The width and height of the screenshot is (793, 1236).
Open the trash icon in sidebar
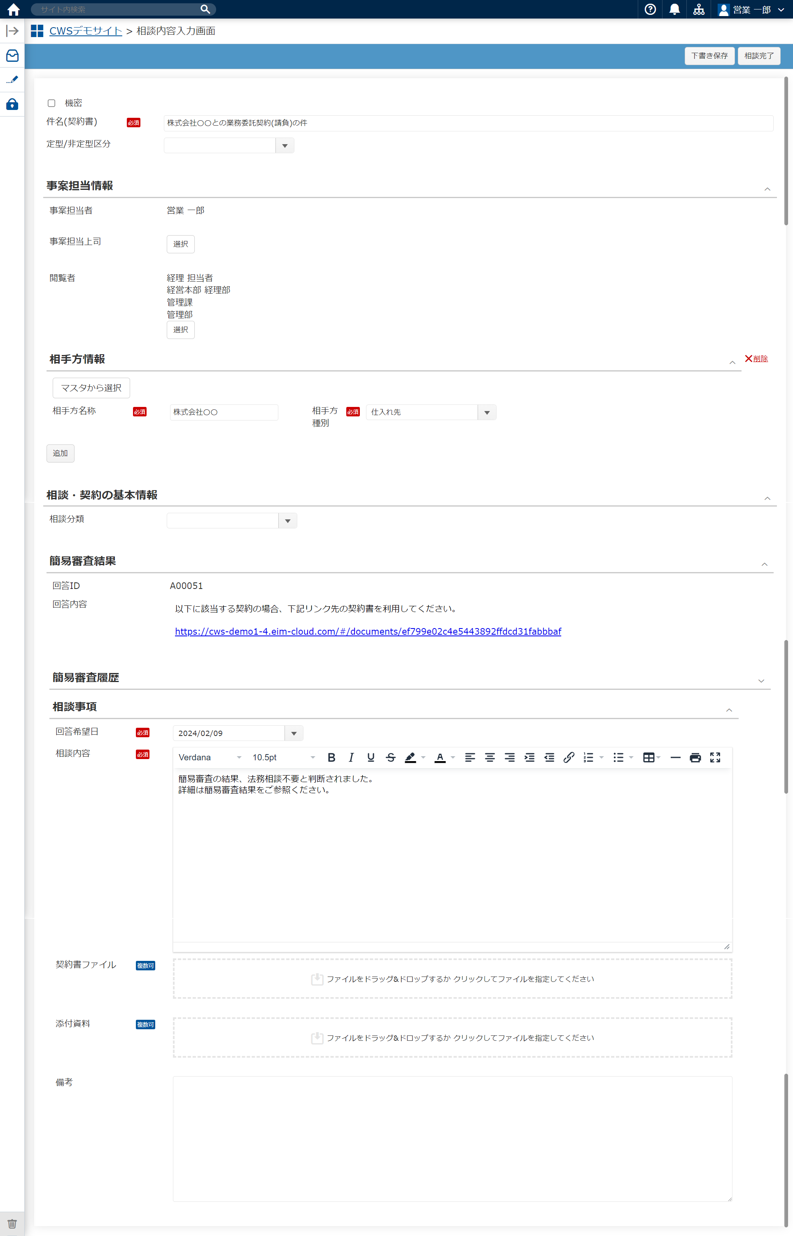12,1224
